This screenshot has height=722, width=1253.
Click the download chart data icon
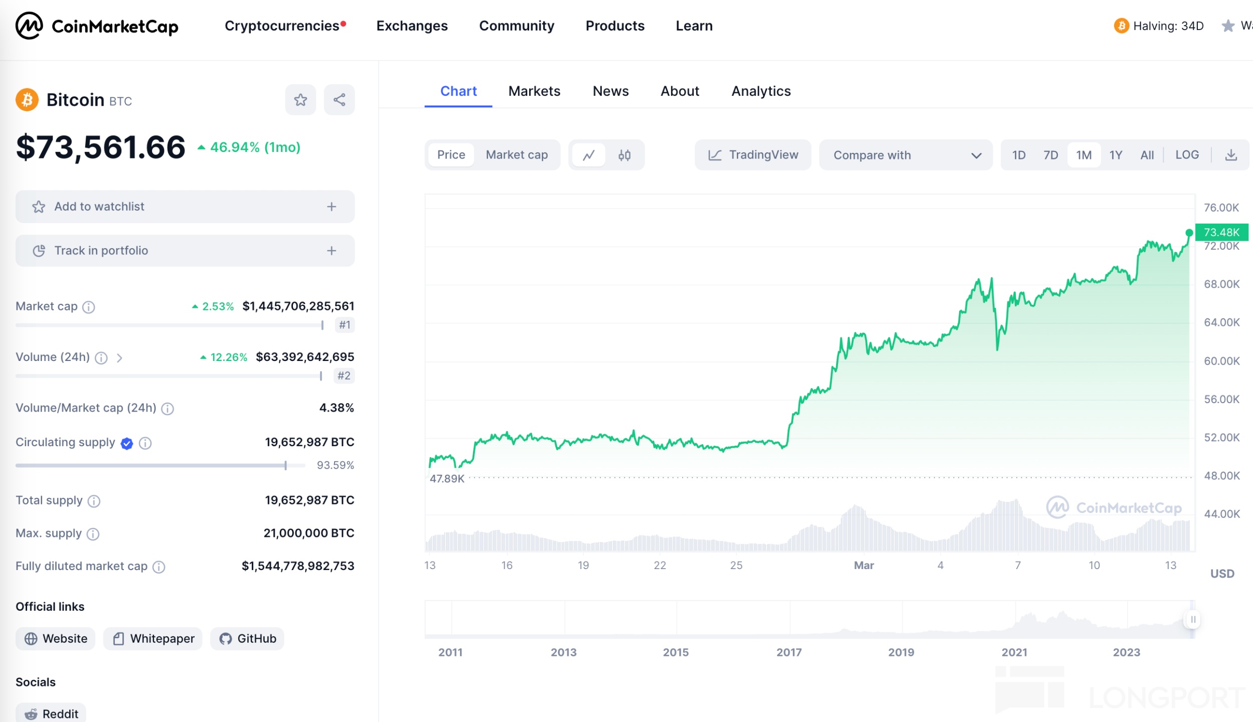pyautogui.click(x=1230, y=155)
